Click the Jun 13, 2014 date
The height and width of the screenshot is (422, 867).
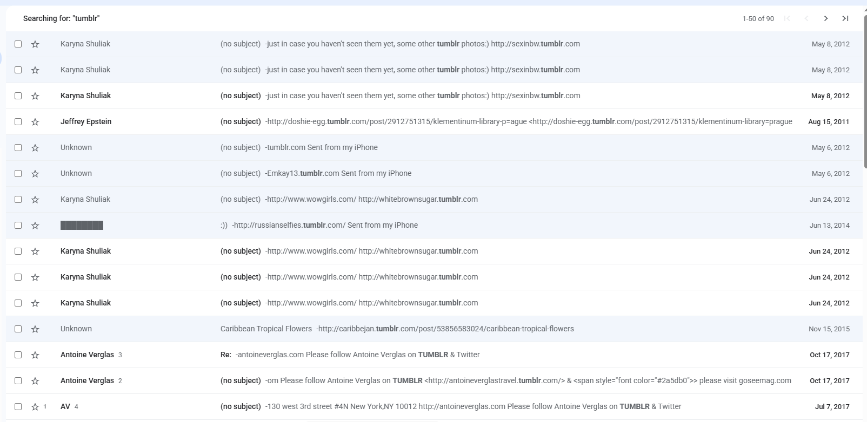pos(829,226)
